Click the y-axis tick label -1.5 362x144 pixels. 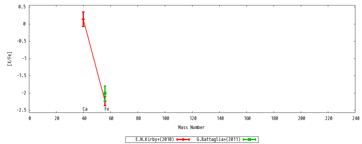point(21,76)
